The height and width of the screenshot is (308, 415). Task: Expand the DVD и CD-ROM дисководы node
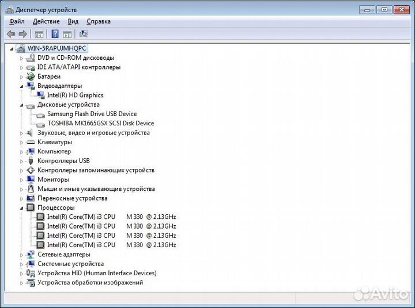click(x=22, y=58)
